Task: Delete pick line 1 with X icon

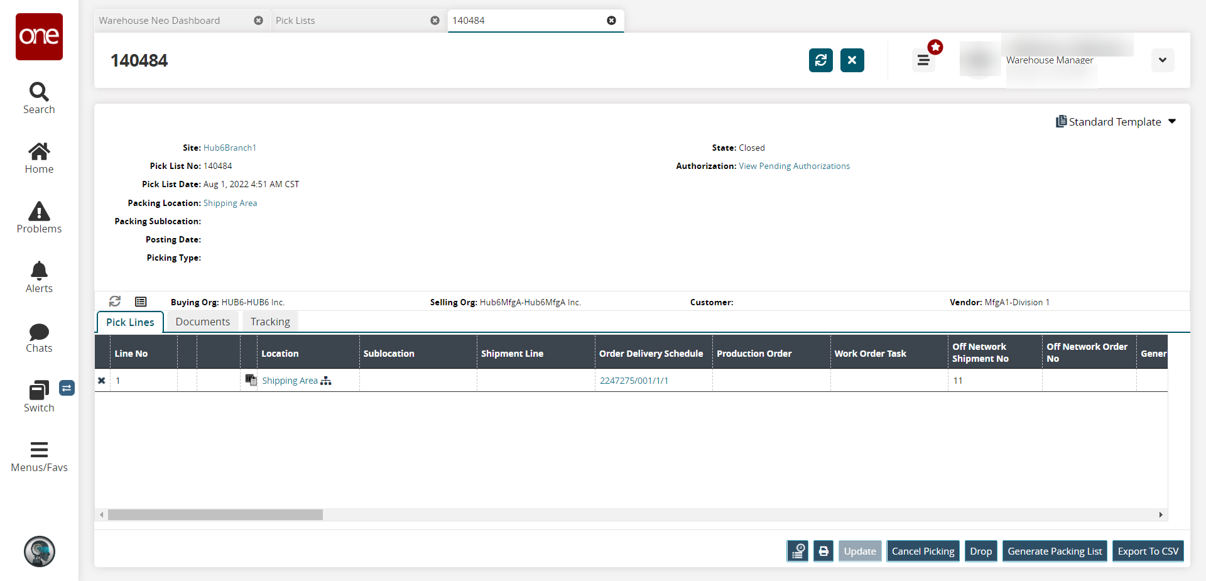Action: (102, 381)
